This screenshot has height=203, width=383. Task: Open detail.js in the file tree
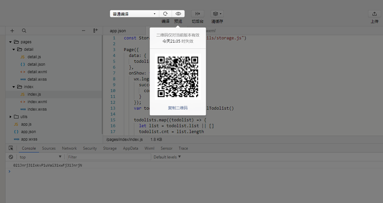coord(34,57)
